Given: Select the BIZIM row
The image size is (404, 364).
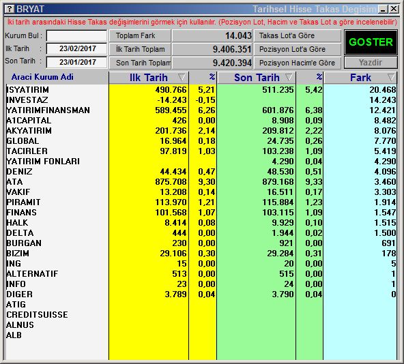Looking at the screenshot, I should 201,254.
